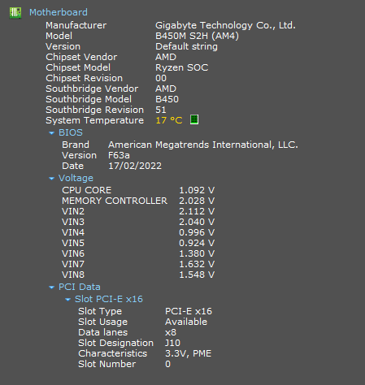The width and height of the screenshot is (365, 385).
Task: Click the Slot Designation J10 value
Action: pyautogui.click(x=172, y=343)
